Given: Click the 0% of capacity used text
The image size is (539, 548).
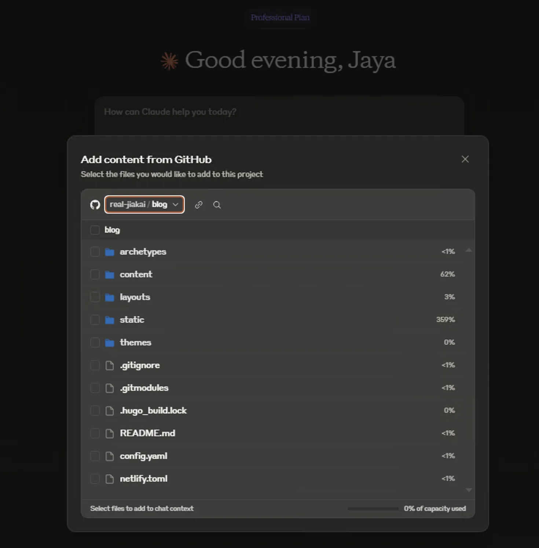Looking at the screenshot, I should pyautogui.click(x=435, y=508).
